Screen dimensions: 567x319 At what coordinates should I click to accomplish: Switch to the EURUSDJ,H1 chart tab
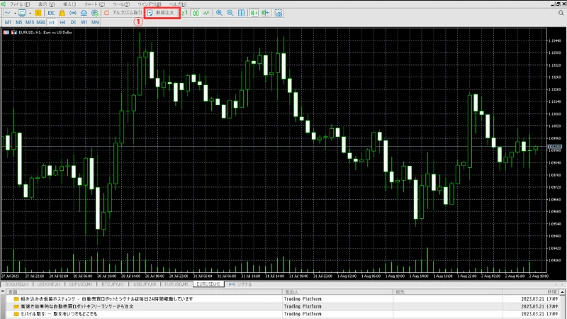click(x=208, y=284)
